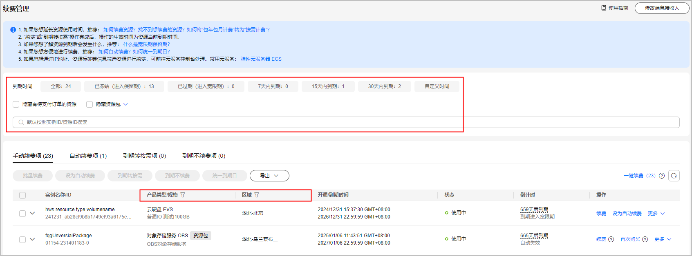Expand the 隐藏资源包 dropdown arrow

[x=125, y=104]
